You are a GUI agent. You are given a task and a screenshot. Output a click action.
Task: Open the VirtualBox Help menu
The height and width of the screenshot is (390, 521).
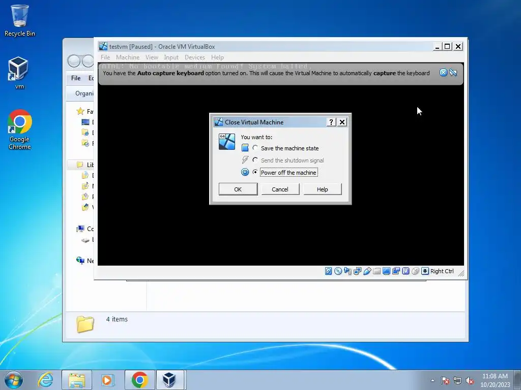pos(217,57)
